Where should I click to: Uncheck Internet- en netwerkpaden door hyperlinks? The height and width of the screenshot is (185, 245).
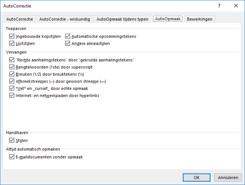(x=12, y=96)
